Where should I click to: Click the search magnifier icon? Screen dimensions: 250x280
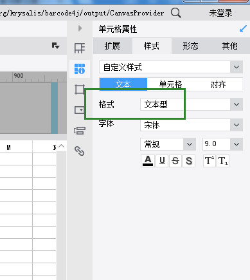(176, 13)
